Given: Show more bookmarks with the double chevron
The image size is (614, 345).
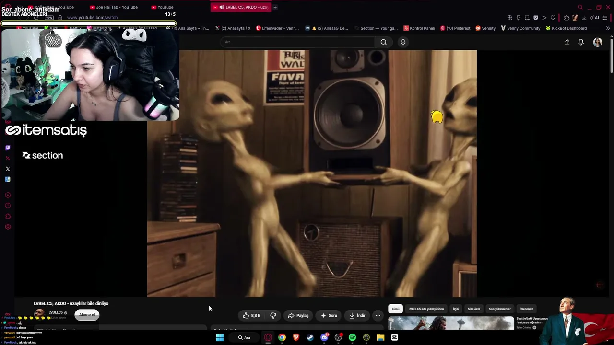Looking at the screenshot, I should coord(608,28).
